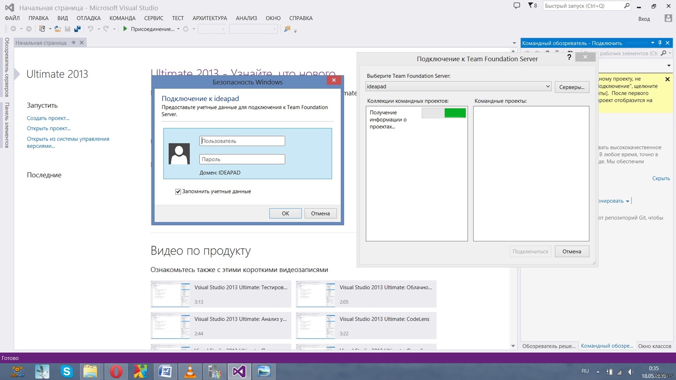This screenshot has width=676, height=380.
Task: Click Открыть из системы управления версиями link
Action: 68,142
